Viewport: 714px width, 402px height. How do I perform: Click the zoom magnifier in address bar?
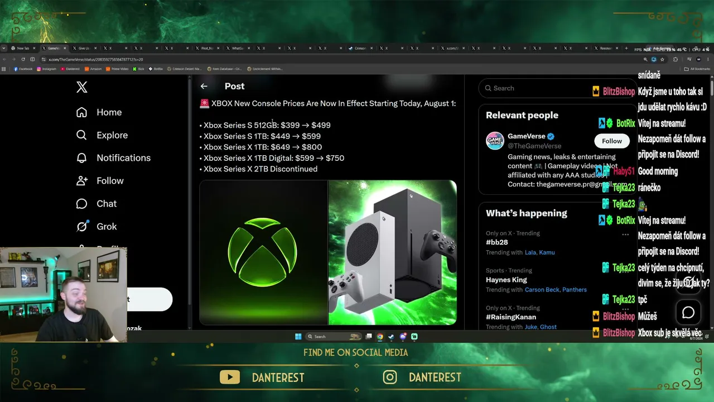(645, 59)
